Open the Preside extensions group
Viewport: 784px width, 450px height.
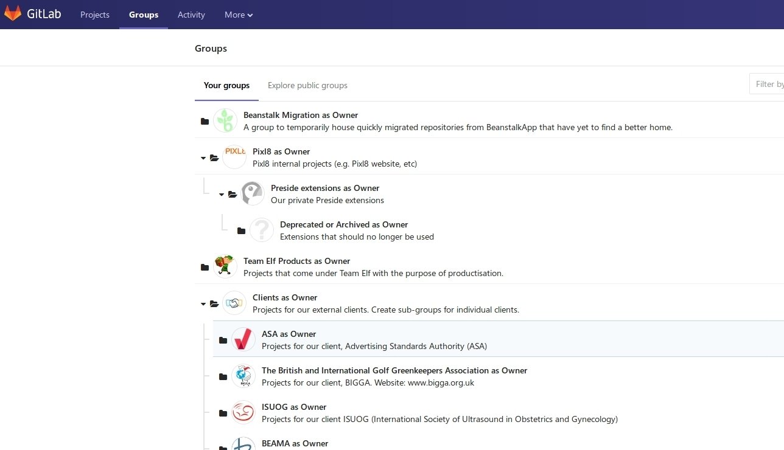(325, 188)
